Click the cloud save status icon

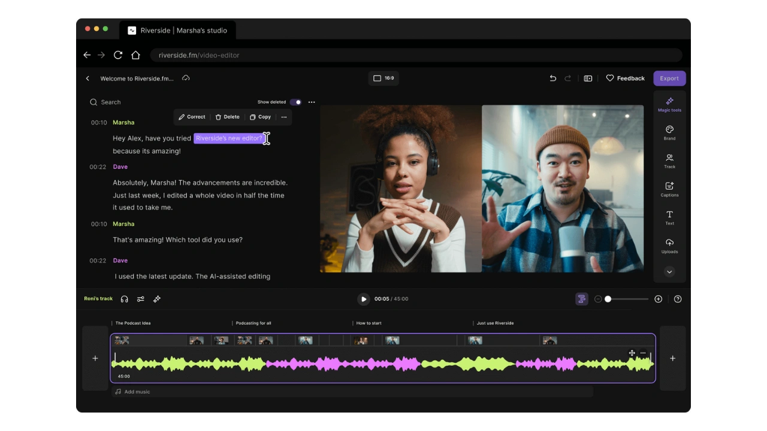[186, 78]
